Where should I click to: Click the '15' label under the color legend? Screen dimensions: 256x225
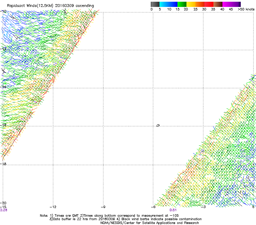click(177, 9)
